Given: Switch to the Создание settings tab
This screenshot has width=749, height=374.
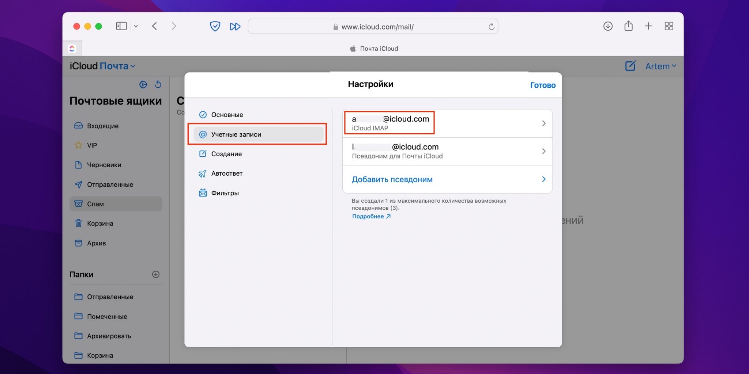Looking at the screenshot, I should pos(259,154).
